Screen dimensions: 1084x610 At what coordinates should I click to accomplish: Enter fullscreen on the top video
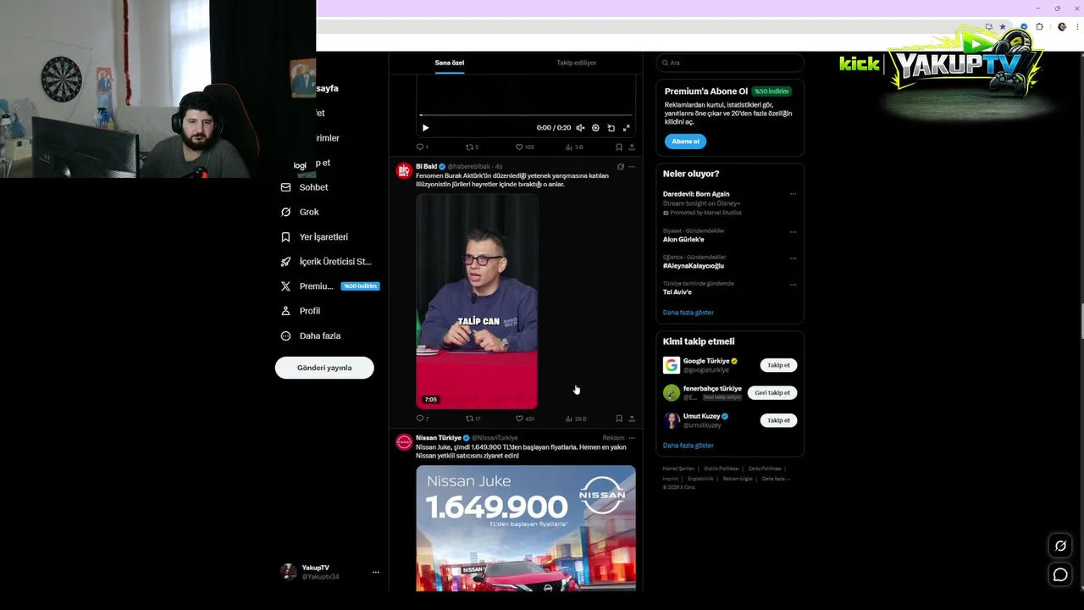[626, 128]
